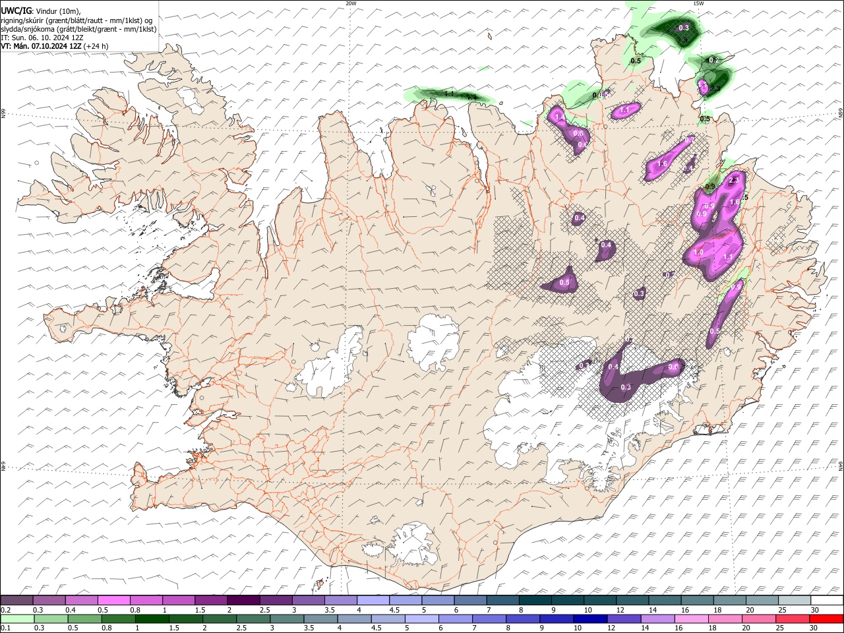Select light lavender 4 swatch in snow legend
844x633 pixels.
coord(373,601)
